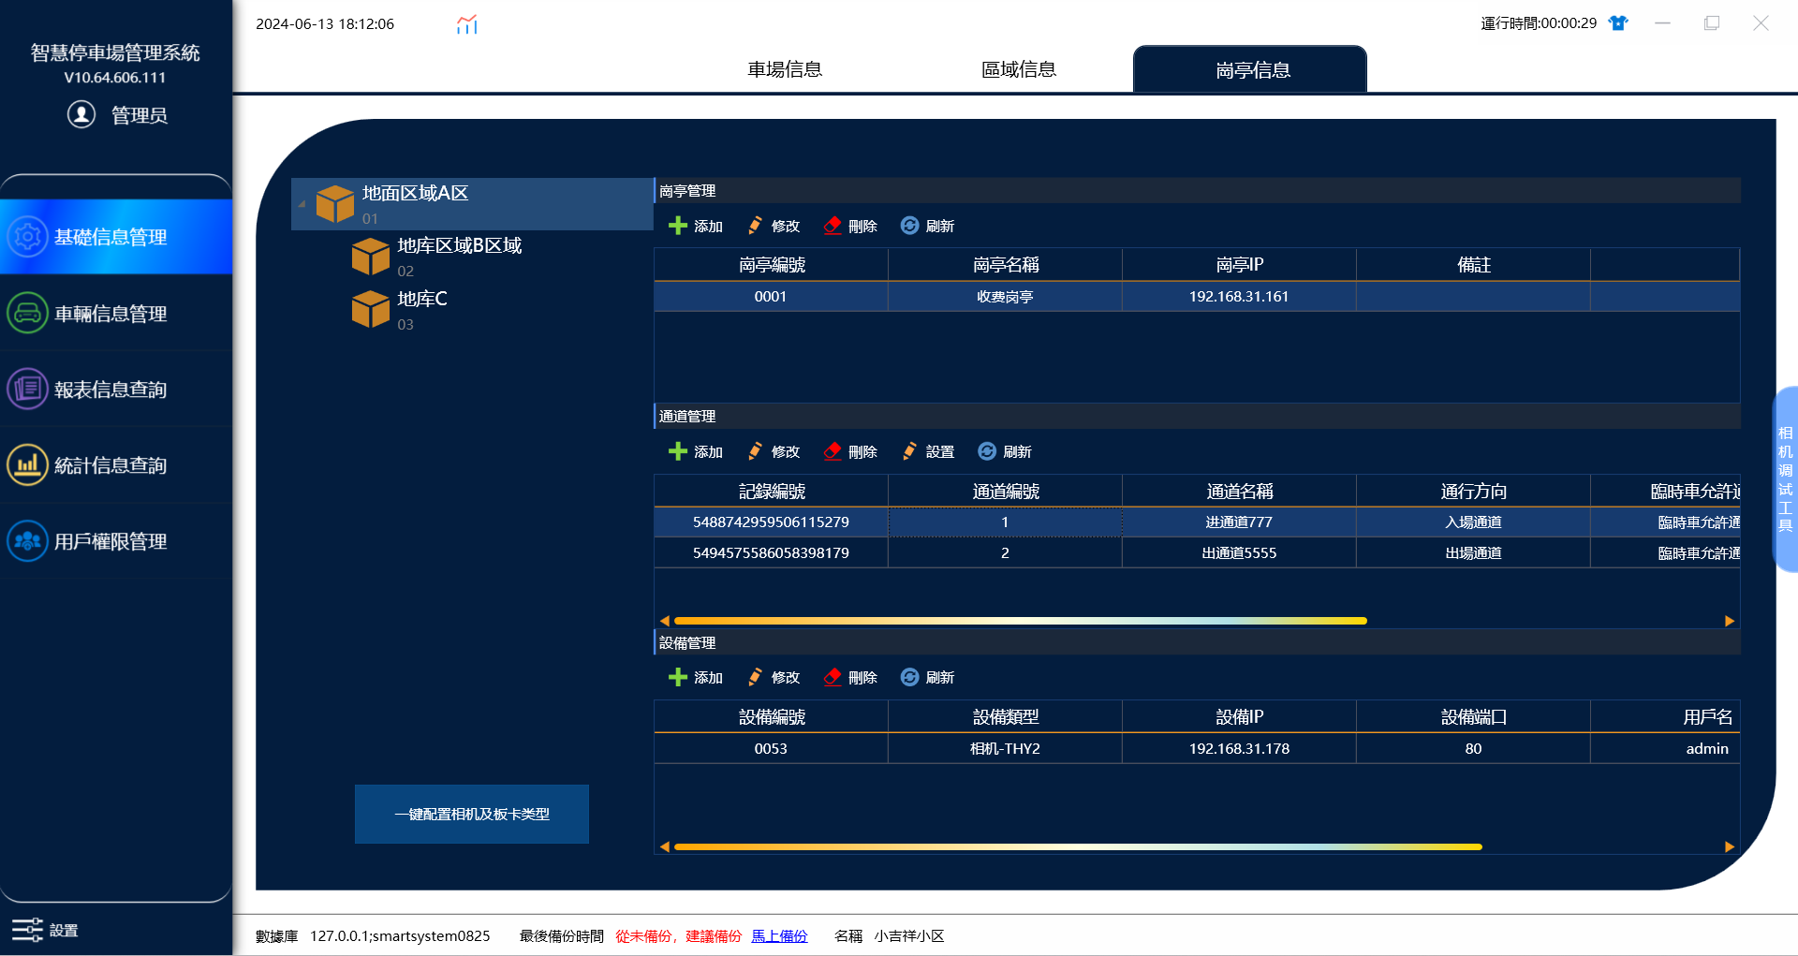Open the chart icon beside the timestamp
The width and height of the screenshot is (1798, 956).
[x=467, y=24]
